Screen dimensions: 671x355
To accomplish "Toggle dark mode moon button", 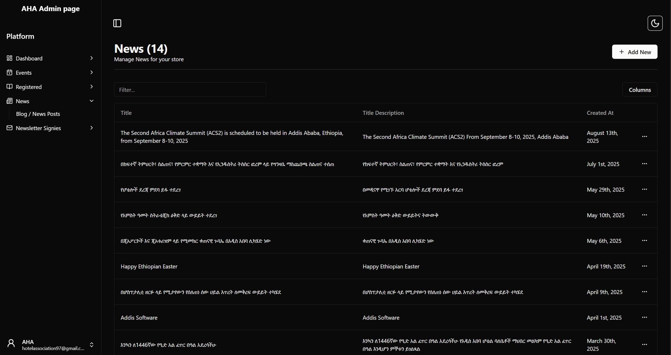I will point(655,23).
